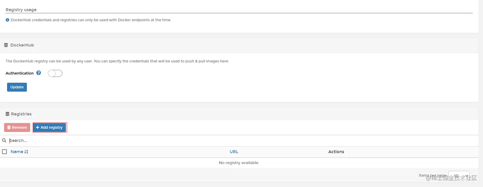Click the search magnifier icon
The image size is (483, 187).
coord(4,140)
